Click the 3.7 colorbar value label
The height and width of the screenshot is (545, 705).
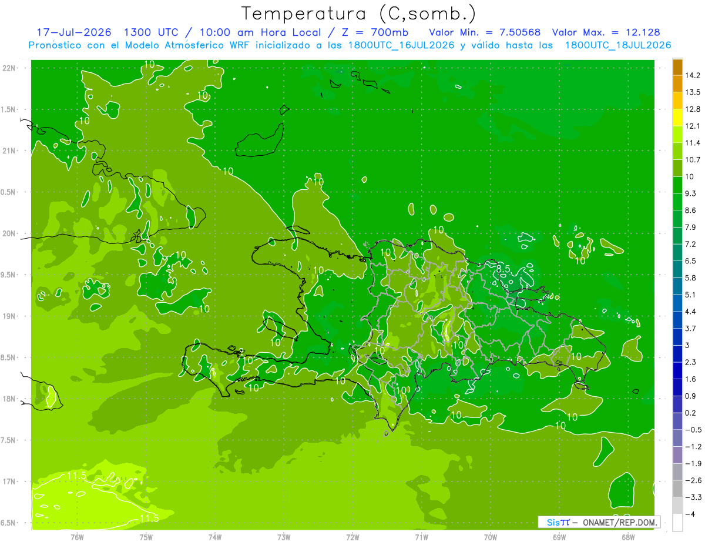[690, 328]
